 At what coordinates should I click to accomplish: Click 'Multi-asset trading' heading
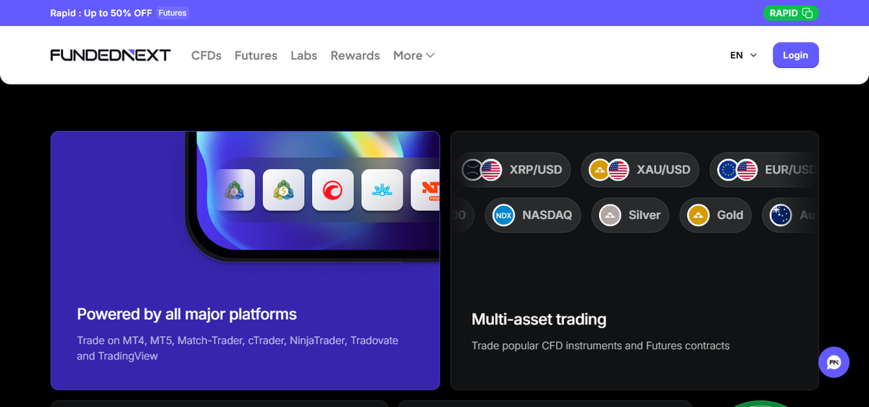pyautogui.click(x=539, y=320)
